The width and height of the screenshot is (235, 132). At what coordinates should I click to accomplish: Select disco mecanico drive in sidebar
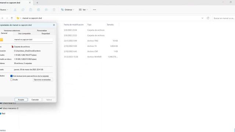(x=9, y=108)
